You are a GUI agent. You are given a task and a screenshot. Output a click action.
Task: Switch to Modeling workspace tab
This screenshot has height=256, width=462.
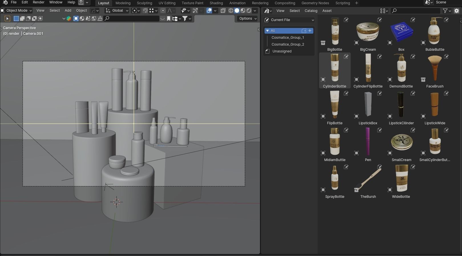point(123,3)
